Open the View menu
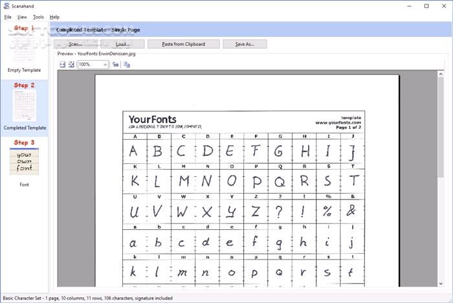 pyautogui.click(x=23, y=17)
